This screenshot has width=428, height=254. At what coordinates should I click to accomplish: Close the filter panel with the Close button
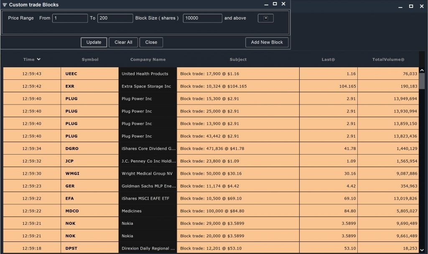(x=151, y=42)
